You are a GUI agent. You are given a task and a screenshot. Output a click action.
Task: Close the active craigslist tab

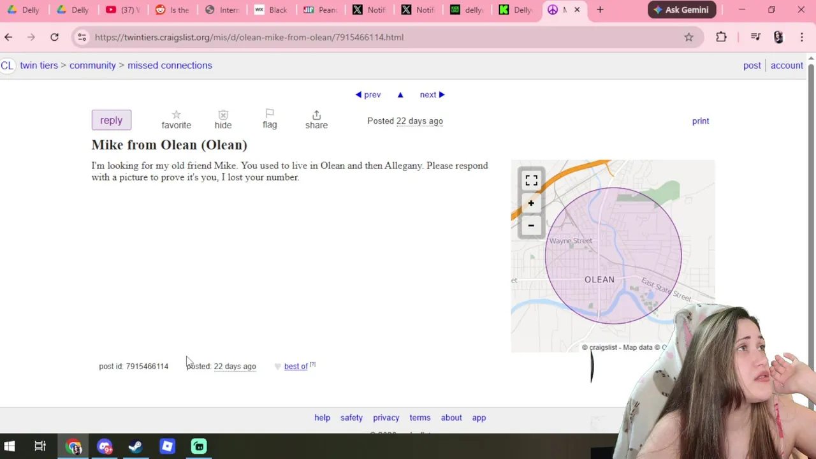tap(577, 10)
